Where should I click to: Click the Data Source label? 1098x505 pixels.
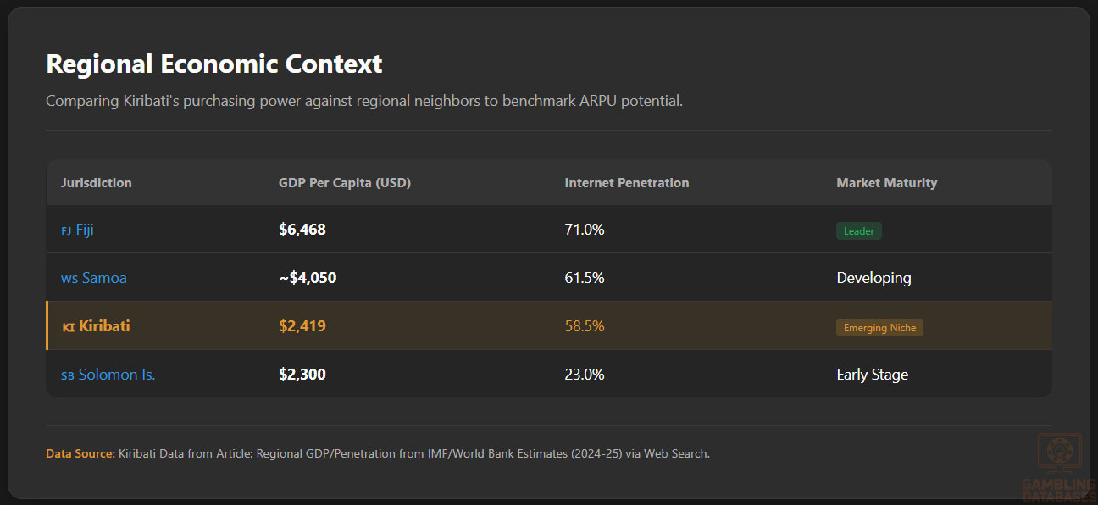point(80,453)
